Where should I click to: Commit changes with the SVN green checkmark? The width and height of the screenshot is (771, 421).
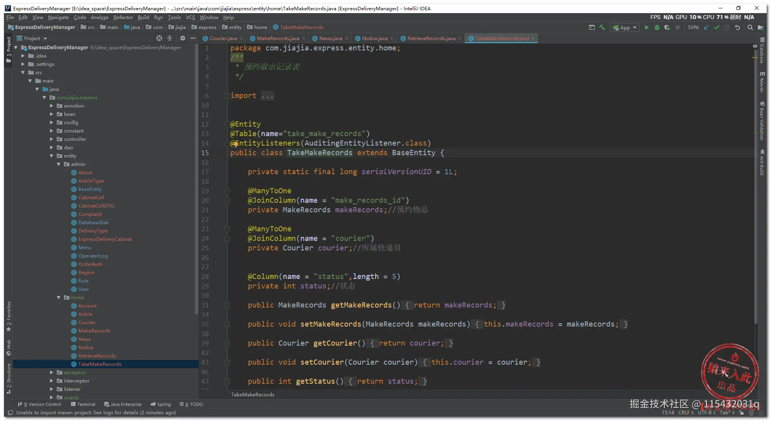(717, 27)
